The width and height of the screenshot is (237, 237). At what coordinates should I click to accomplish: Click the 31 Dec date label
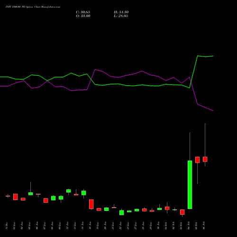[7, 226]
